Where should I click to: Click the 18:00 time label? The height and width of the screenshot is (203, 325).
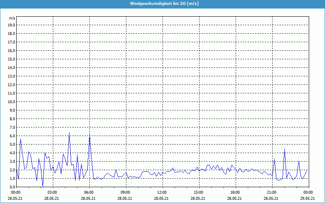tap(235, 192)
